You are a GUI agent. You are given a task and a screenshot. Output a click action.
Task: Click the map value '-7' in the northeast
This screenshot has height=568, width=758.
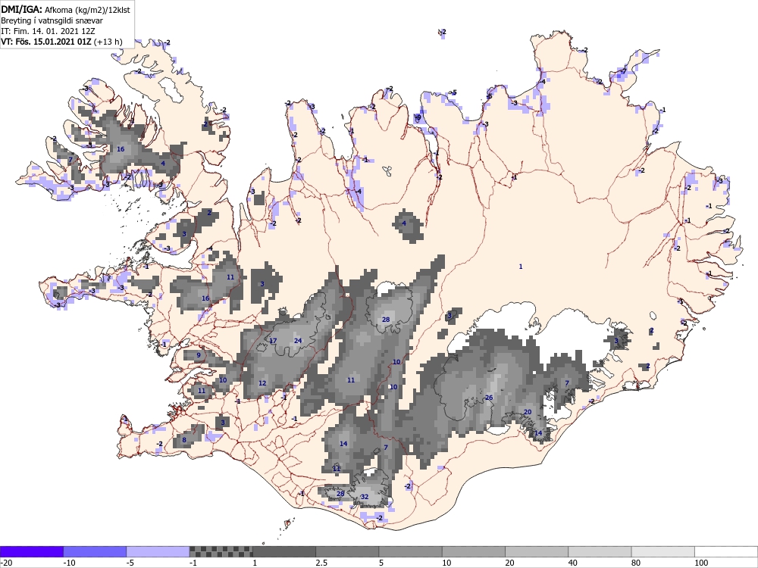(623, 71)
